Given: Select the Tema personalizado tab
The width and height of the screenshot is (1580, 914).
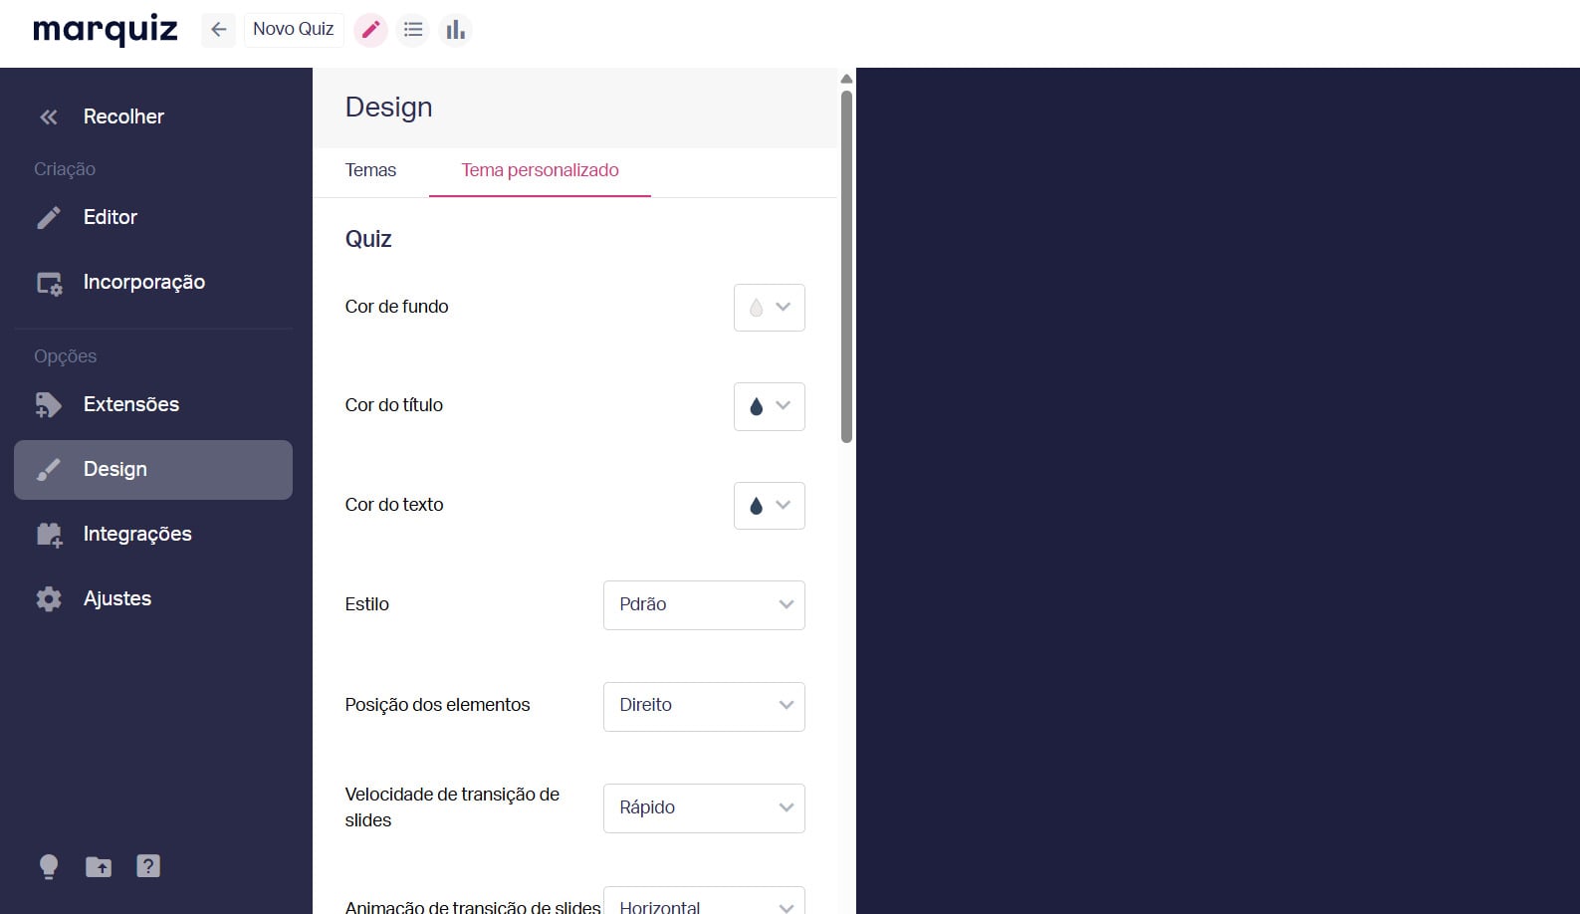Looking at the screenshot, I should (x=540, y=170).
